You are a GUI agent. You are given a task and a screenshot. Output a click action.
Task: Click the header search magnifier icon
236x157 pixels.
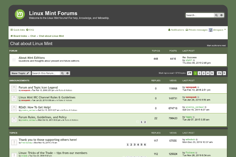216,15
